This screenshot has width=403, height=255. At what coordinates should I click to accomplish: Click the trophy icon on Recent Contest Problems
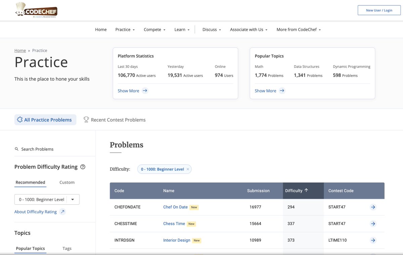tap(86, 120)
